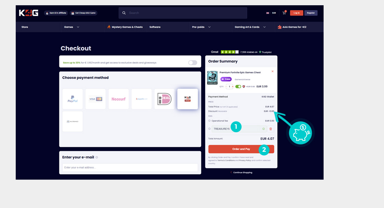Click the K4G Wallet payment method value

point(268,97)
